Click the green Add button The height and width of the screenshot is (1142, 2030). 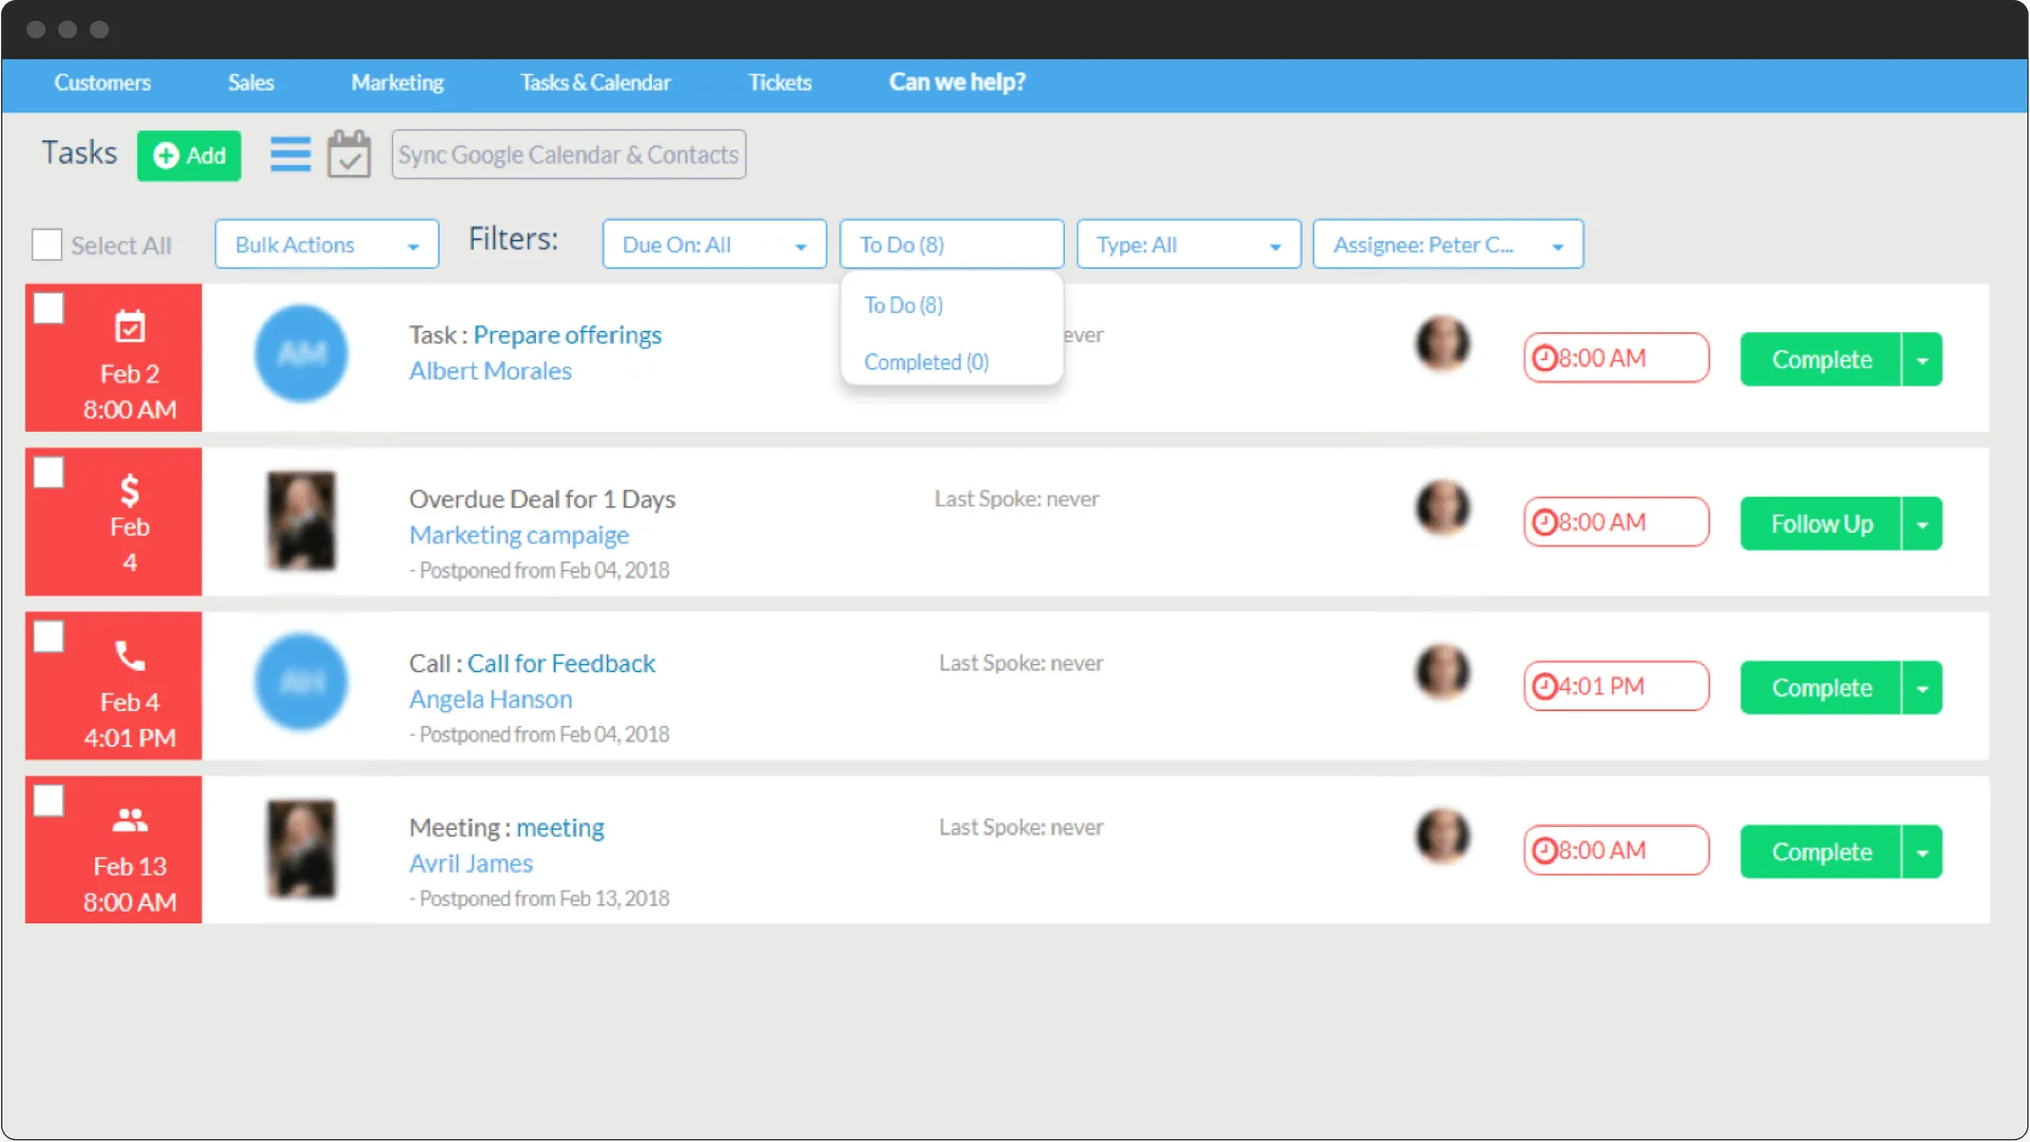tap(188, 155)
